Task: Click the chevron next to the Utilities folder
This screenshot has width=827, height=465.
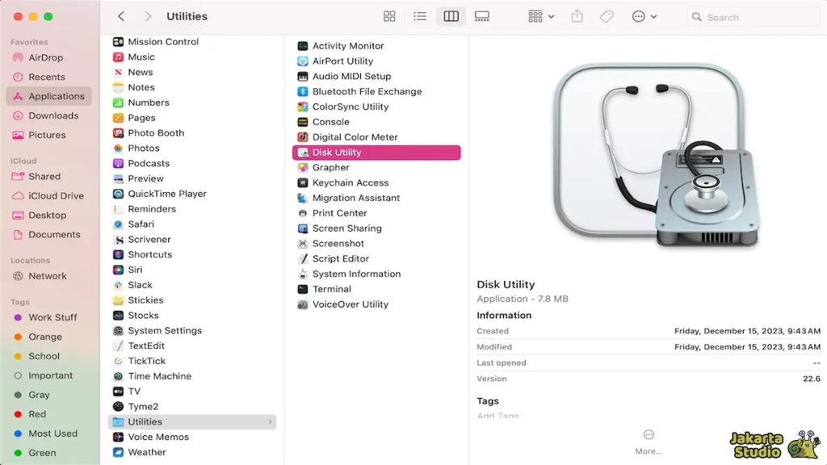Action: (269, 421)
